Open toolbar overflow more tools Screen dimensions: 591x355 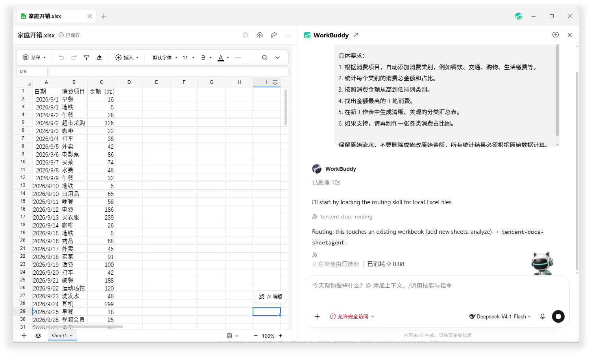238,57
